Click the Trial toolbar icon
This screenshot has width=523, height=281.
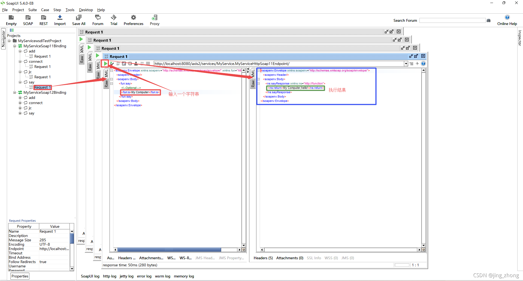(114, 18)
